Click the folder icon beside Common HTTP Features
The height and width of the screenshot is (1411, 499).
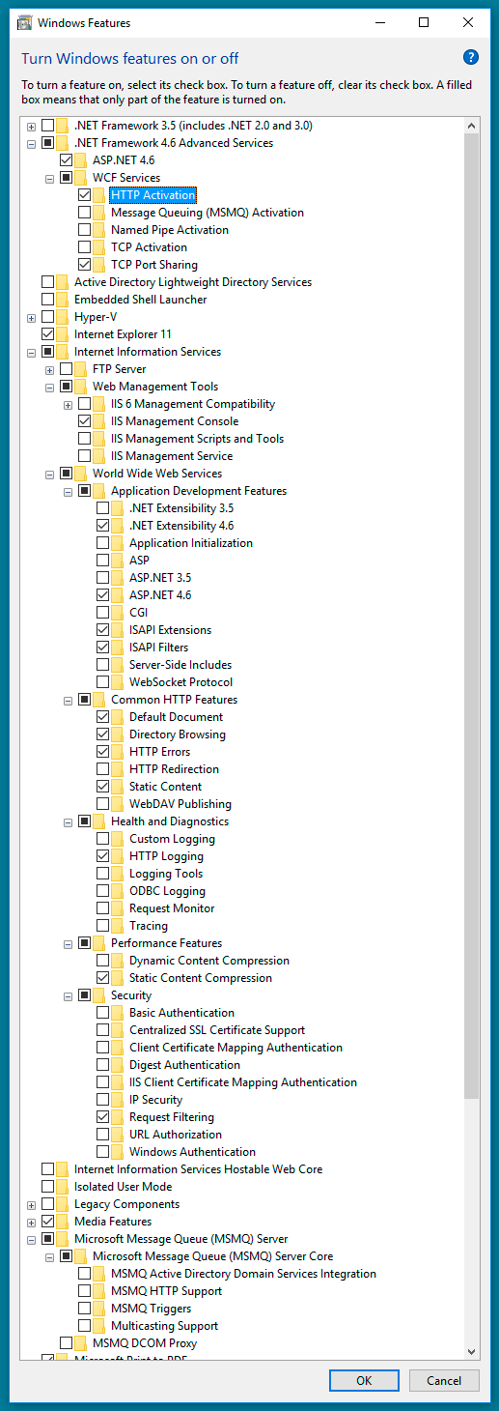(x=99, y=700)
